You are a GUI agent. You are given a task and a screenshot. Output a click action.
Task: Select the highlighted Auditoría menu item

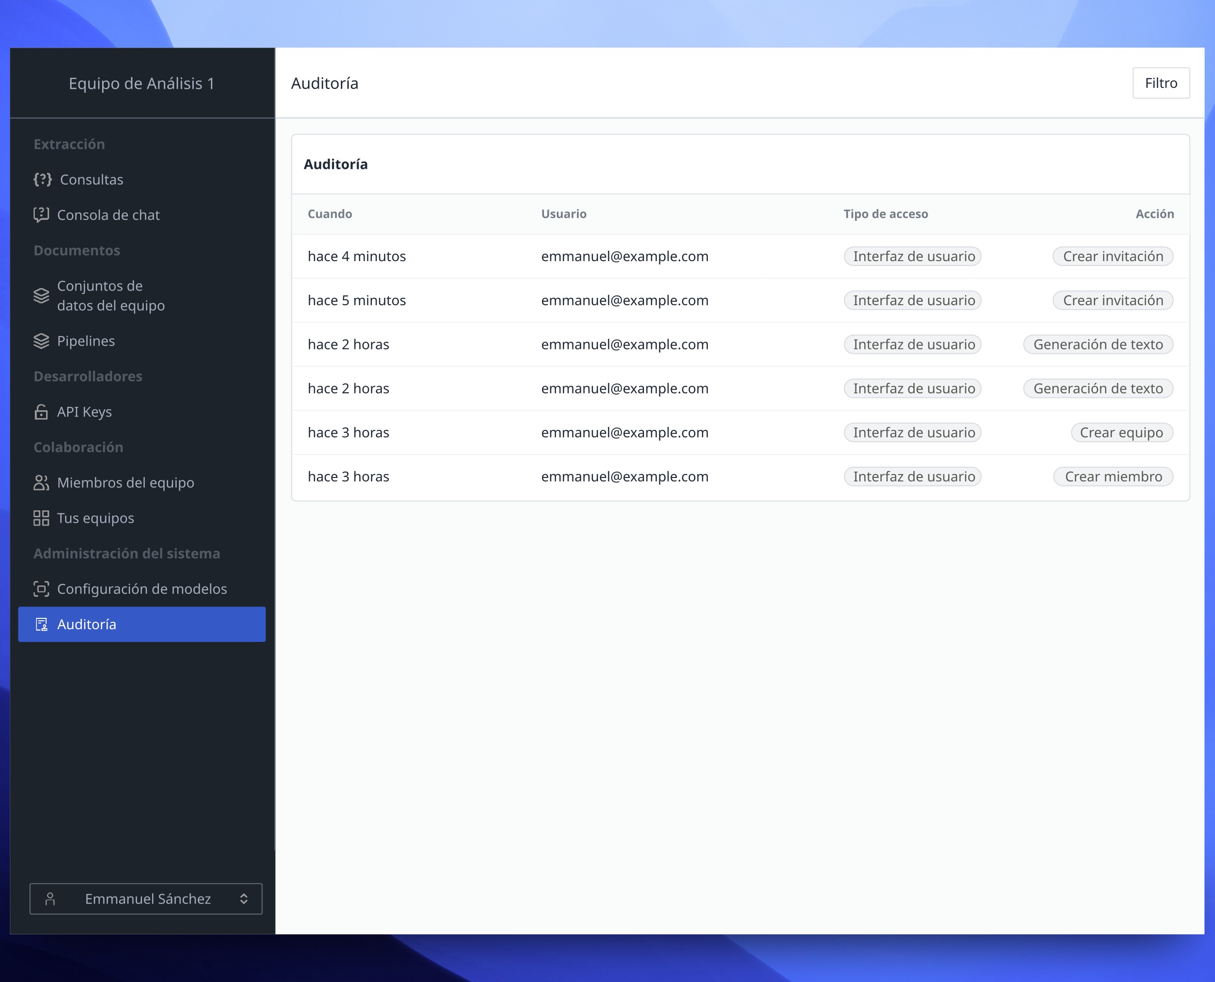click(142, 625)
